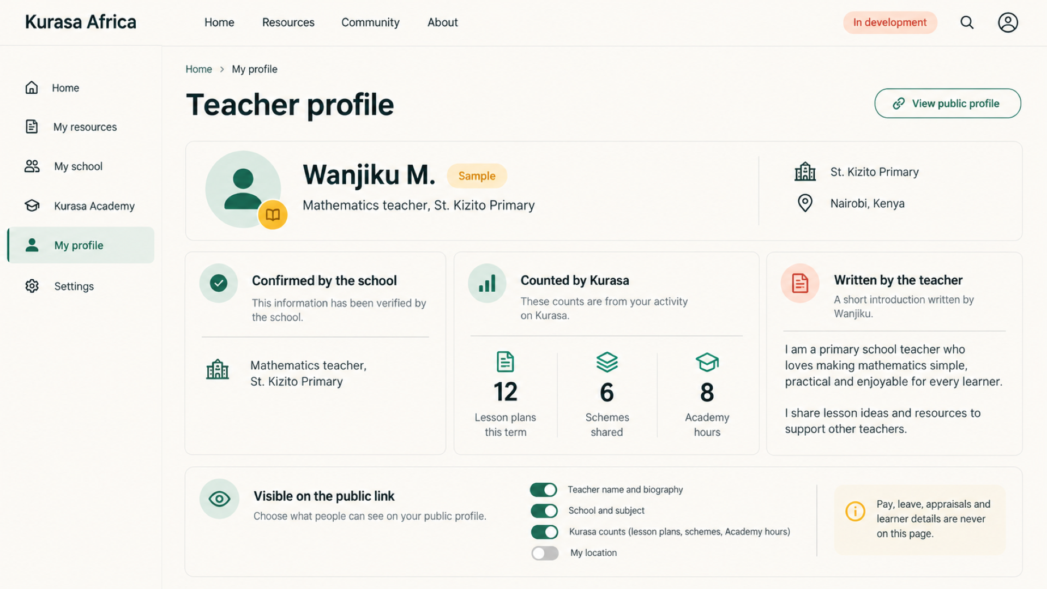Click the school building icon beside Mathematics teacher role
The image size is (1047, 589).
(218, 369)
